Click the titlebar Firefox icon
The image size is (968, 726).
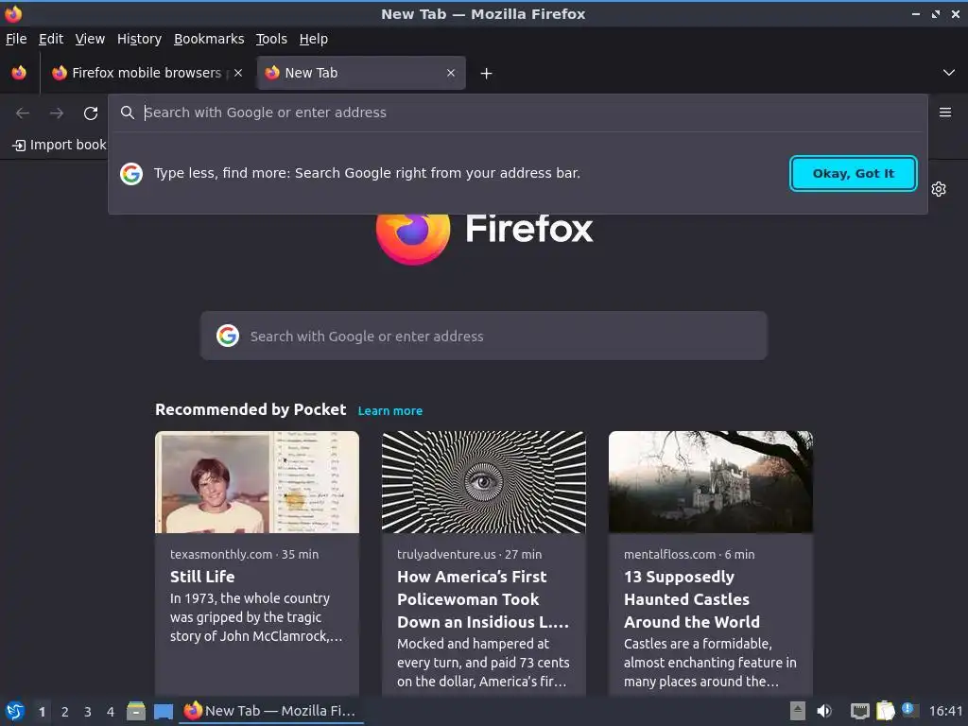click(13, 13)
